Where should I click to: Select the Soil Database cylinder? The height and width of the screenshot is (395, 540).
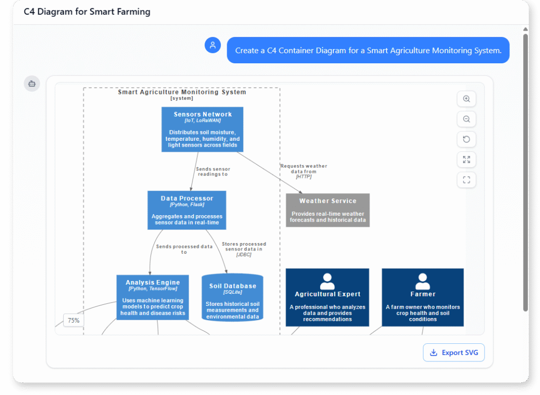(232, 298)
